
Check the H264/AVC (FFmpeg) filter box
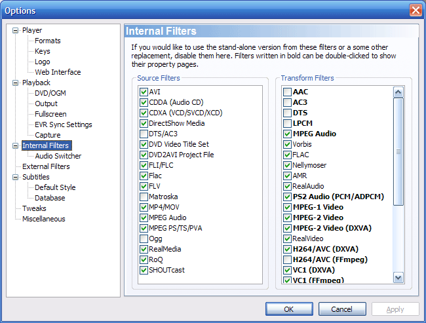coord(288,259)
